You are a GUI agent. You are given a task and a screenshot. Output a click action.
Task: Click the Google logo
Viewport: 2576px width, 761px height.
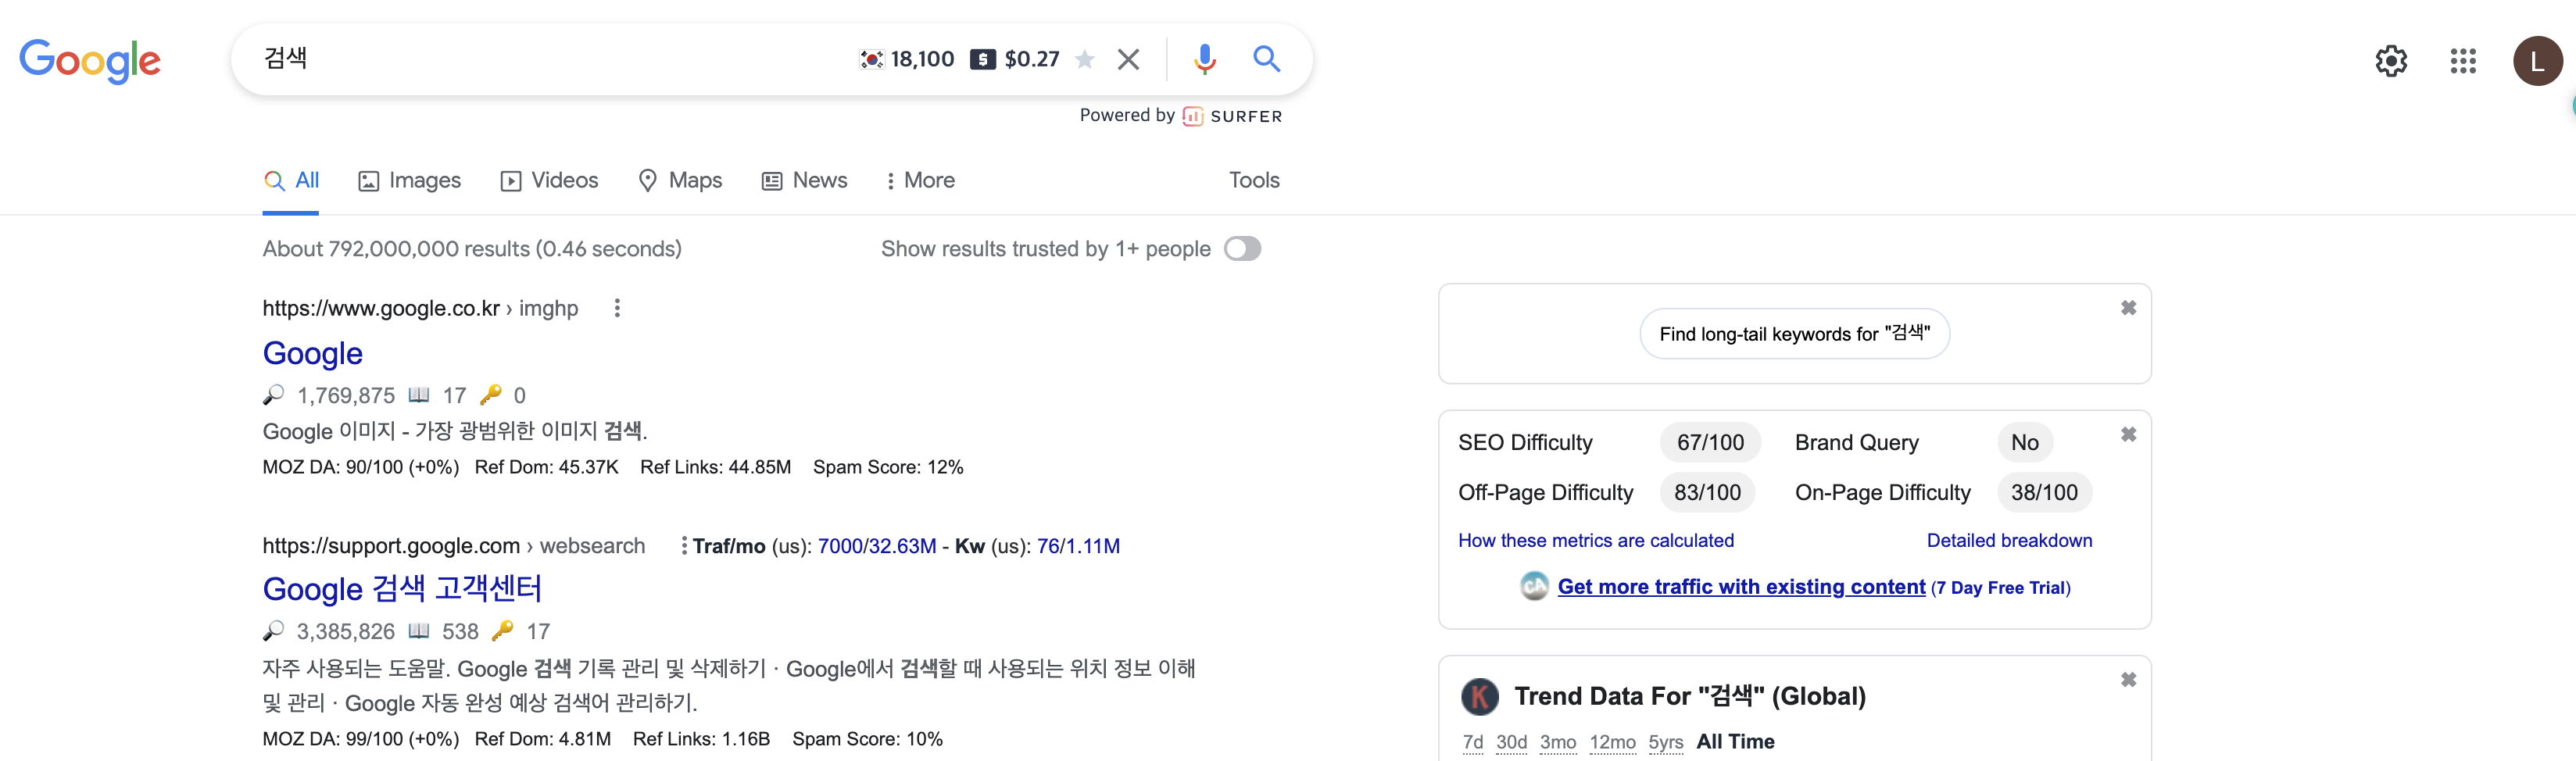(90, 61)
